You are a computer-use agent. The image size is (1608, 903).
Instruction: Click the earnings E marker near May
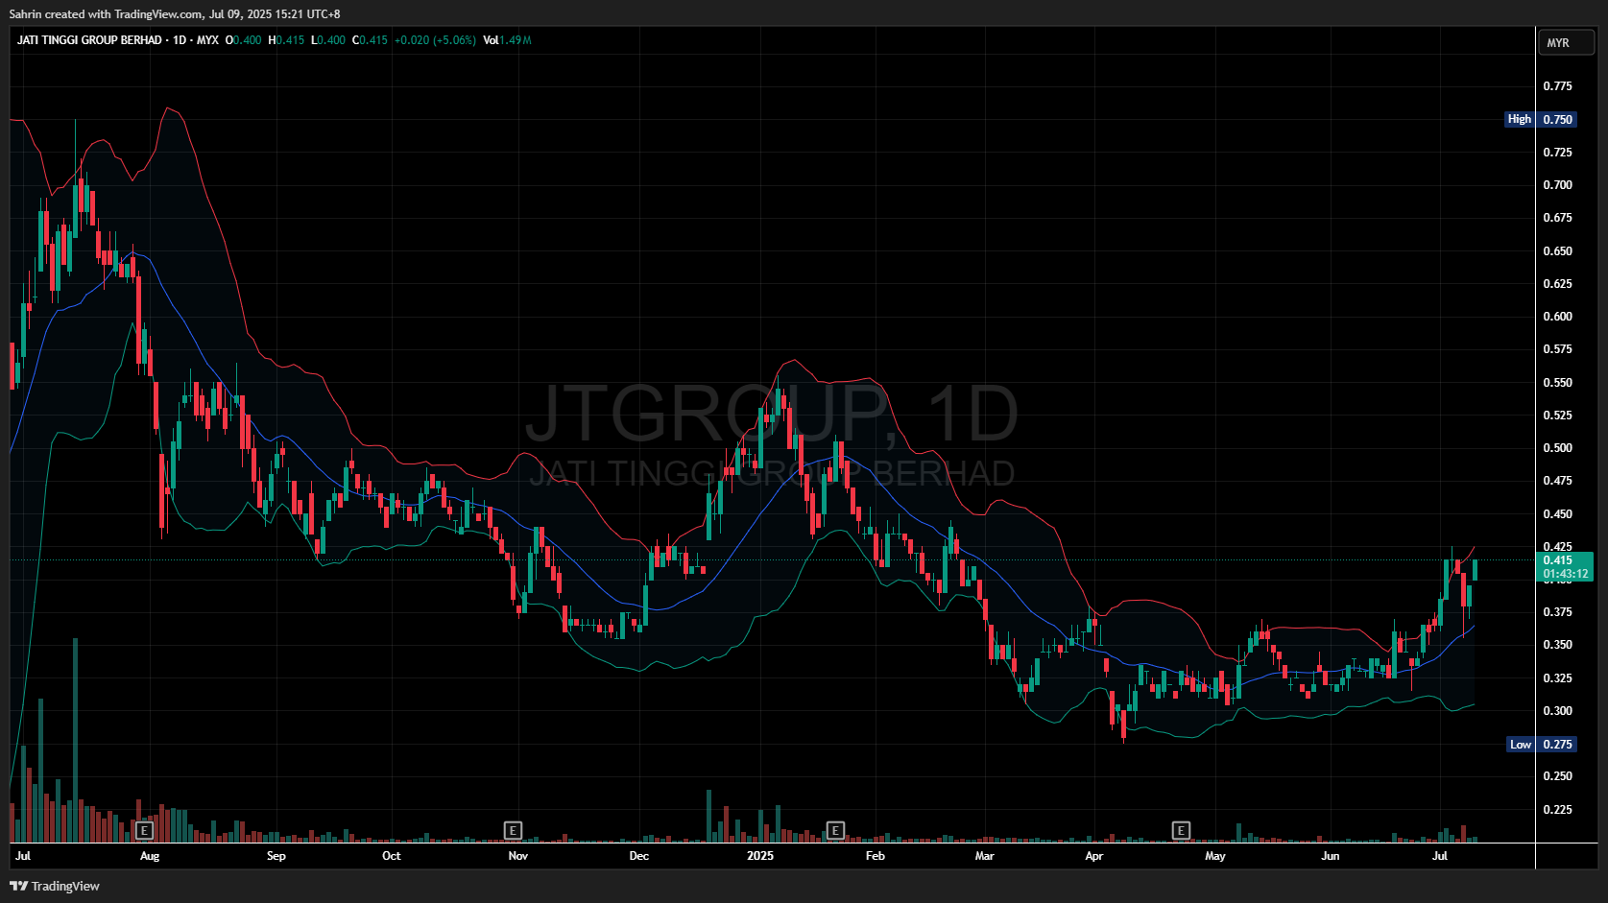point(1182,830)
